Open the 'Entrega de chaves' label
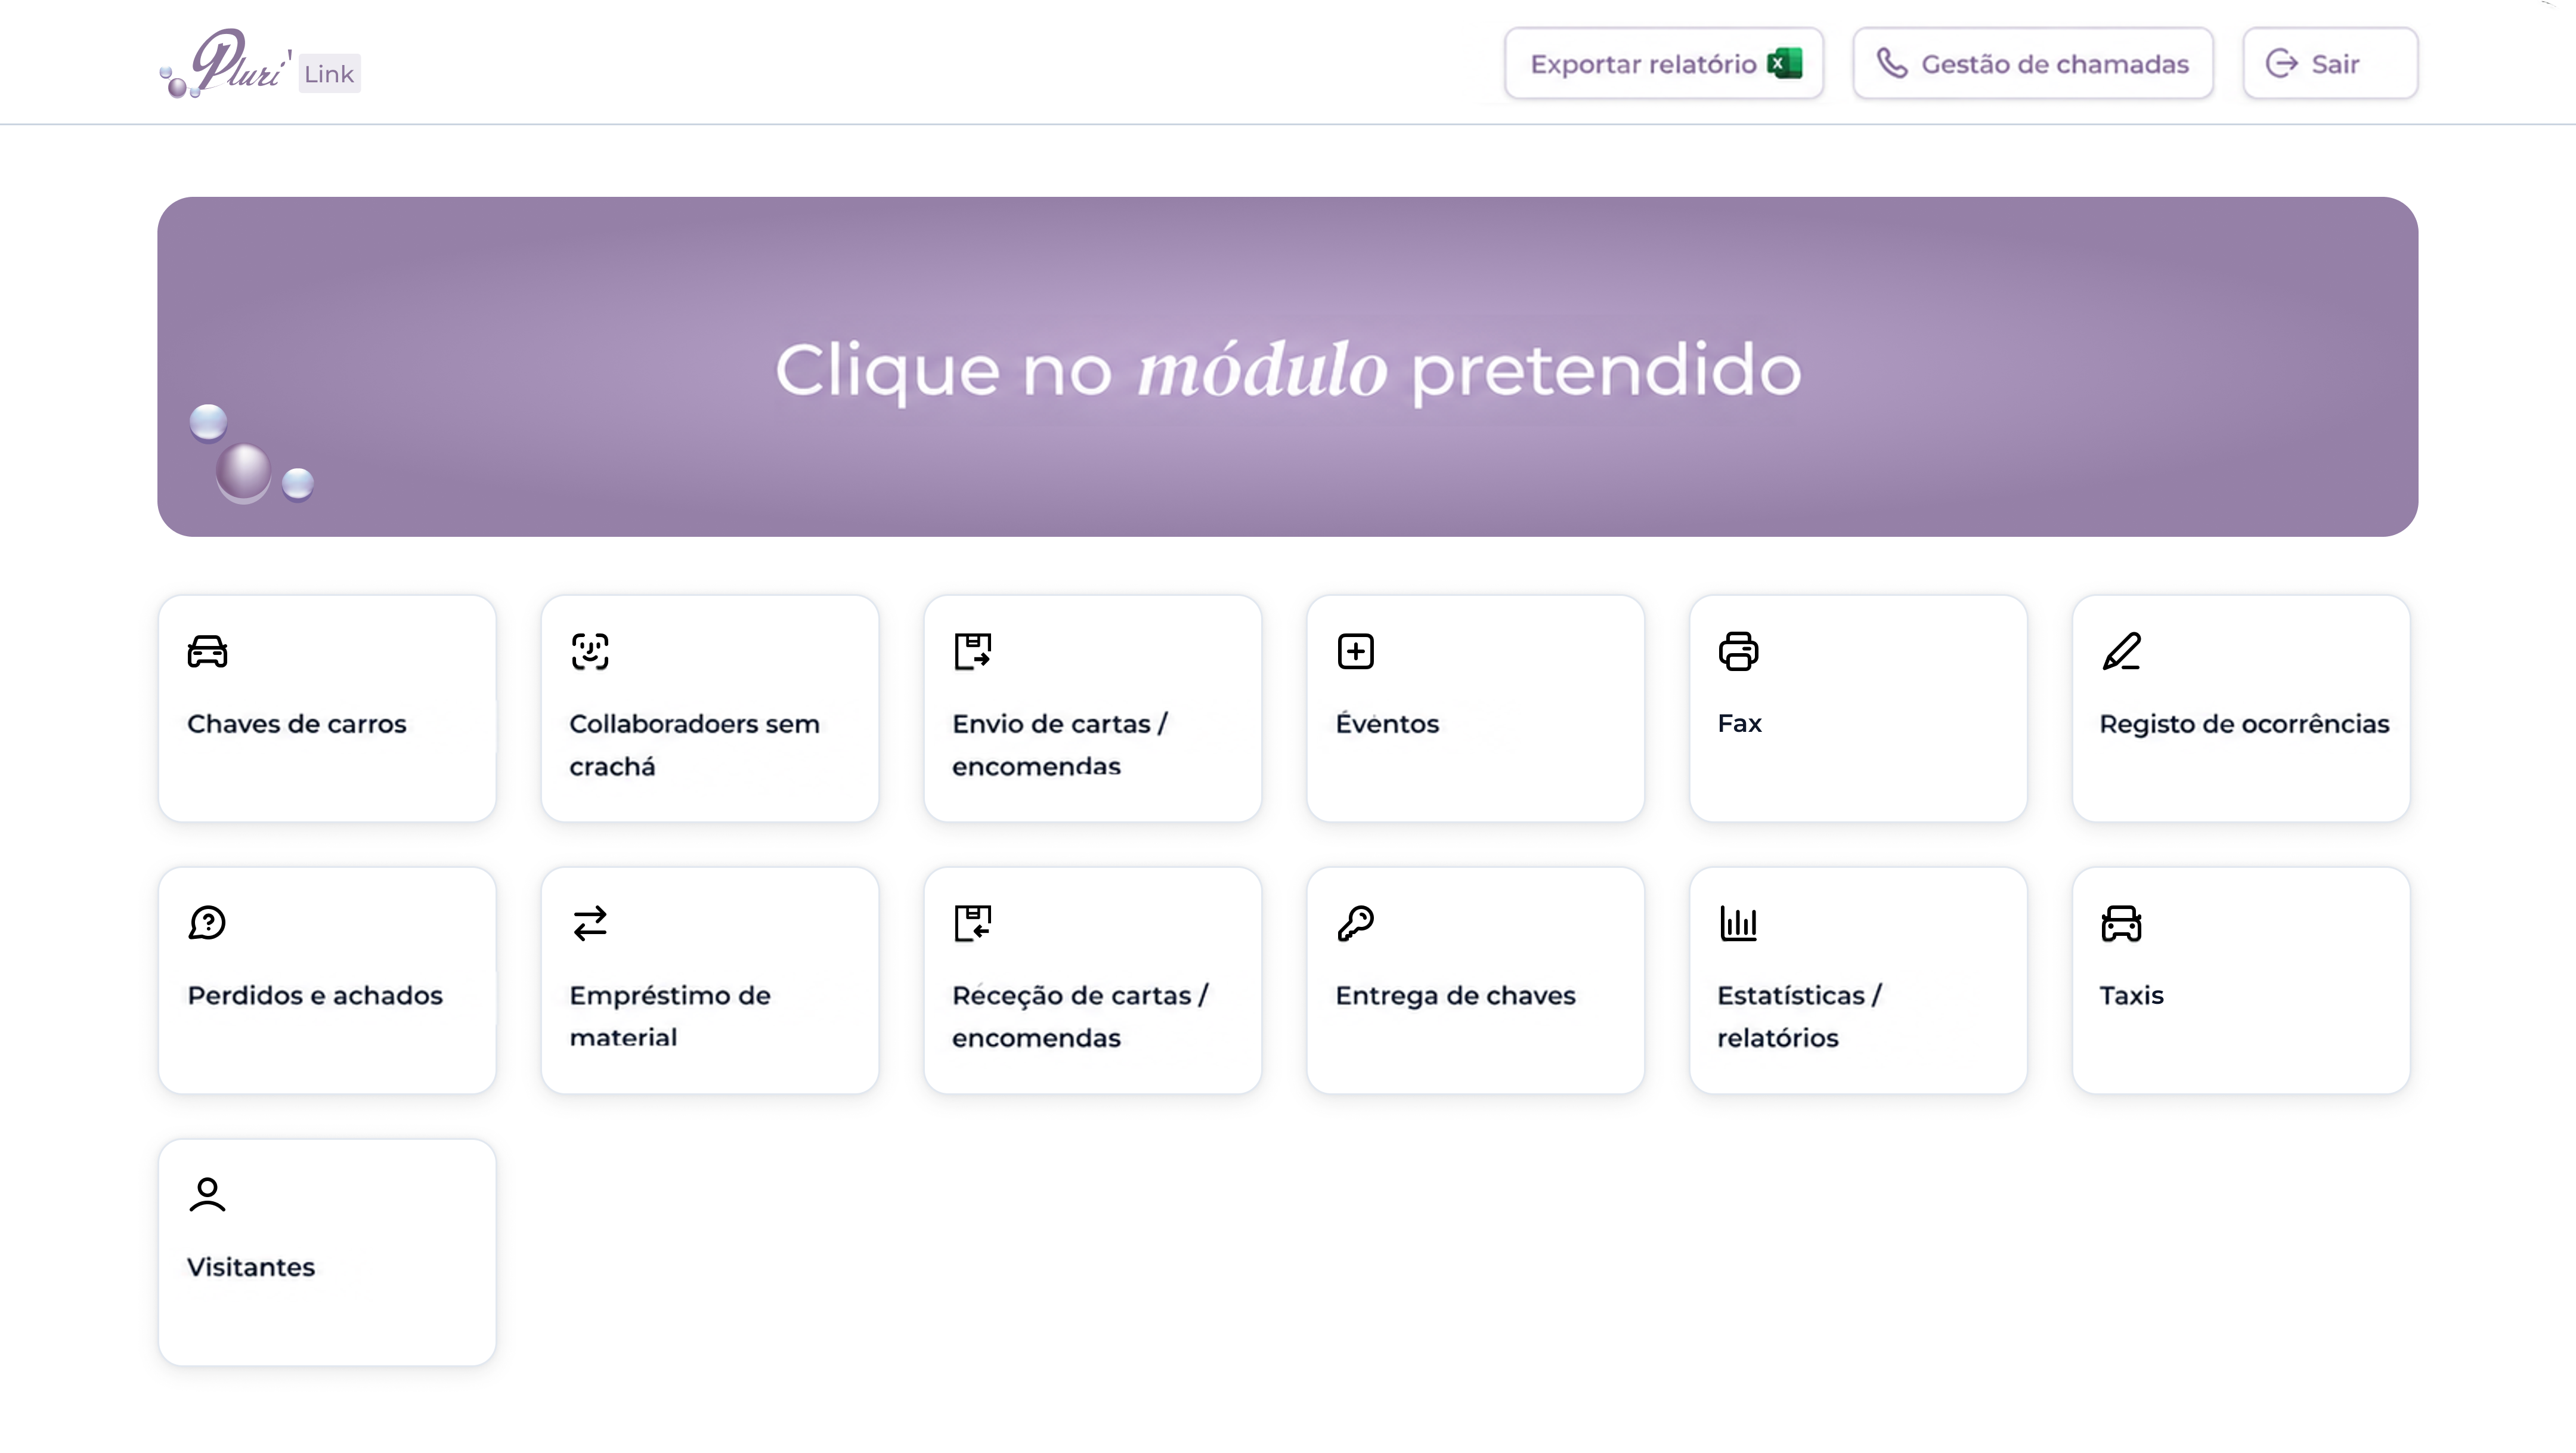The width and height of the screenshot is (2576, 1453). [x=1455, y=996]
